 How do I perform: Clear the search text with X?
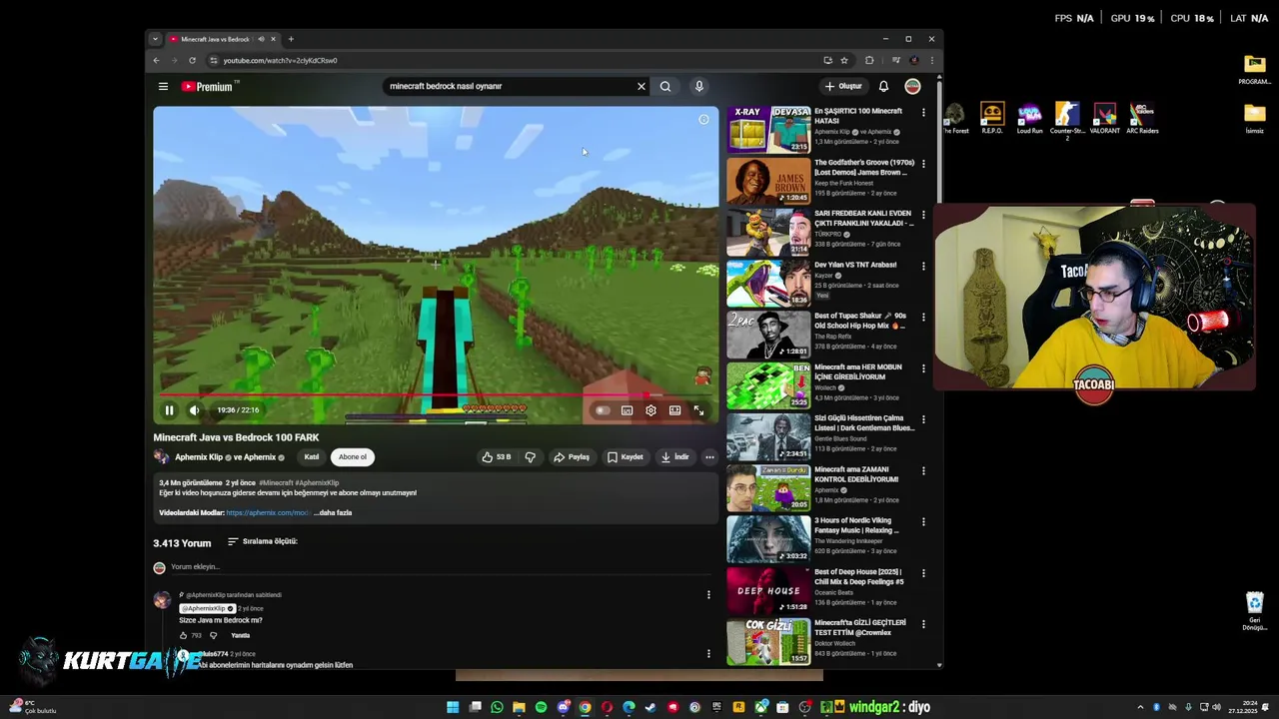641,87
